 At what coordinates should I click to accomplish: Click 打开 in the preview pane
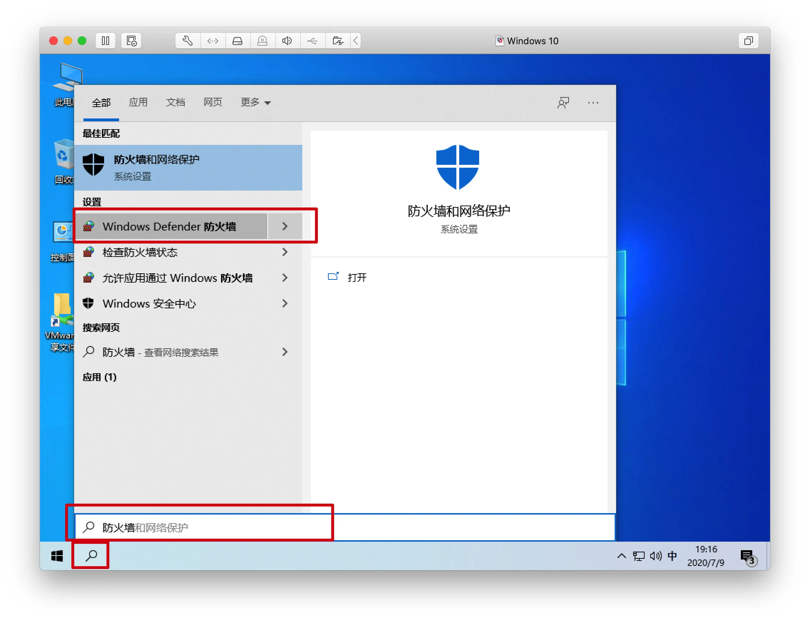(347, 277)
